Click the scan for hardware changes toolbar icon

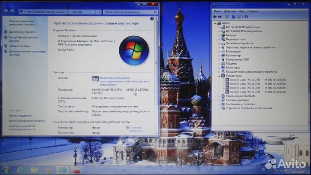[x=246, y=17]
